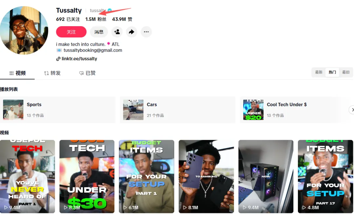The image size is (354, 214).
Task: Click the blue verified badge icon
Action: 110,10
